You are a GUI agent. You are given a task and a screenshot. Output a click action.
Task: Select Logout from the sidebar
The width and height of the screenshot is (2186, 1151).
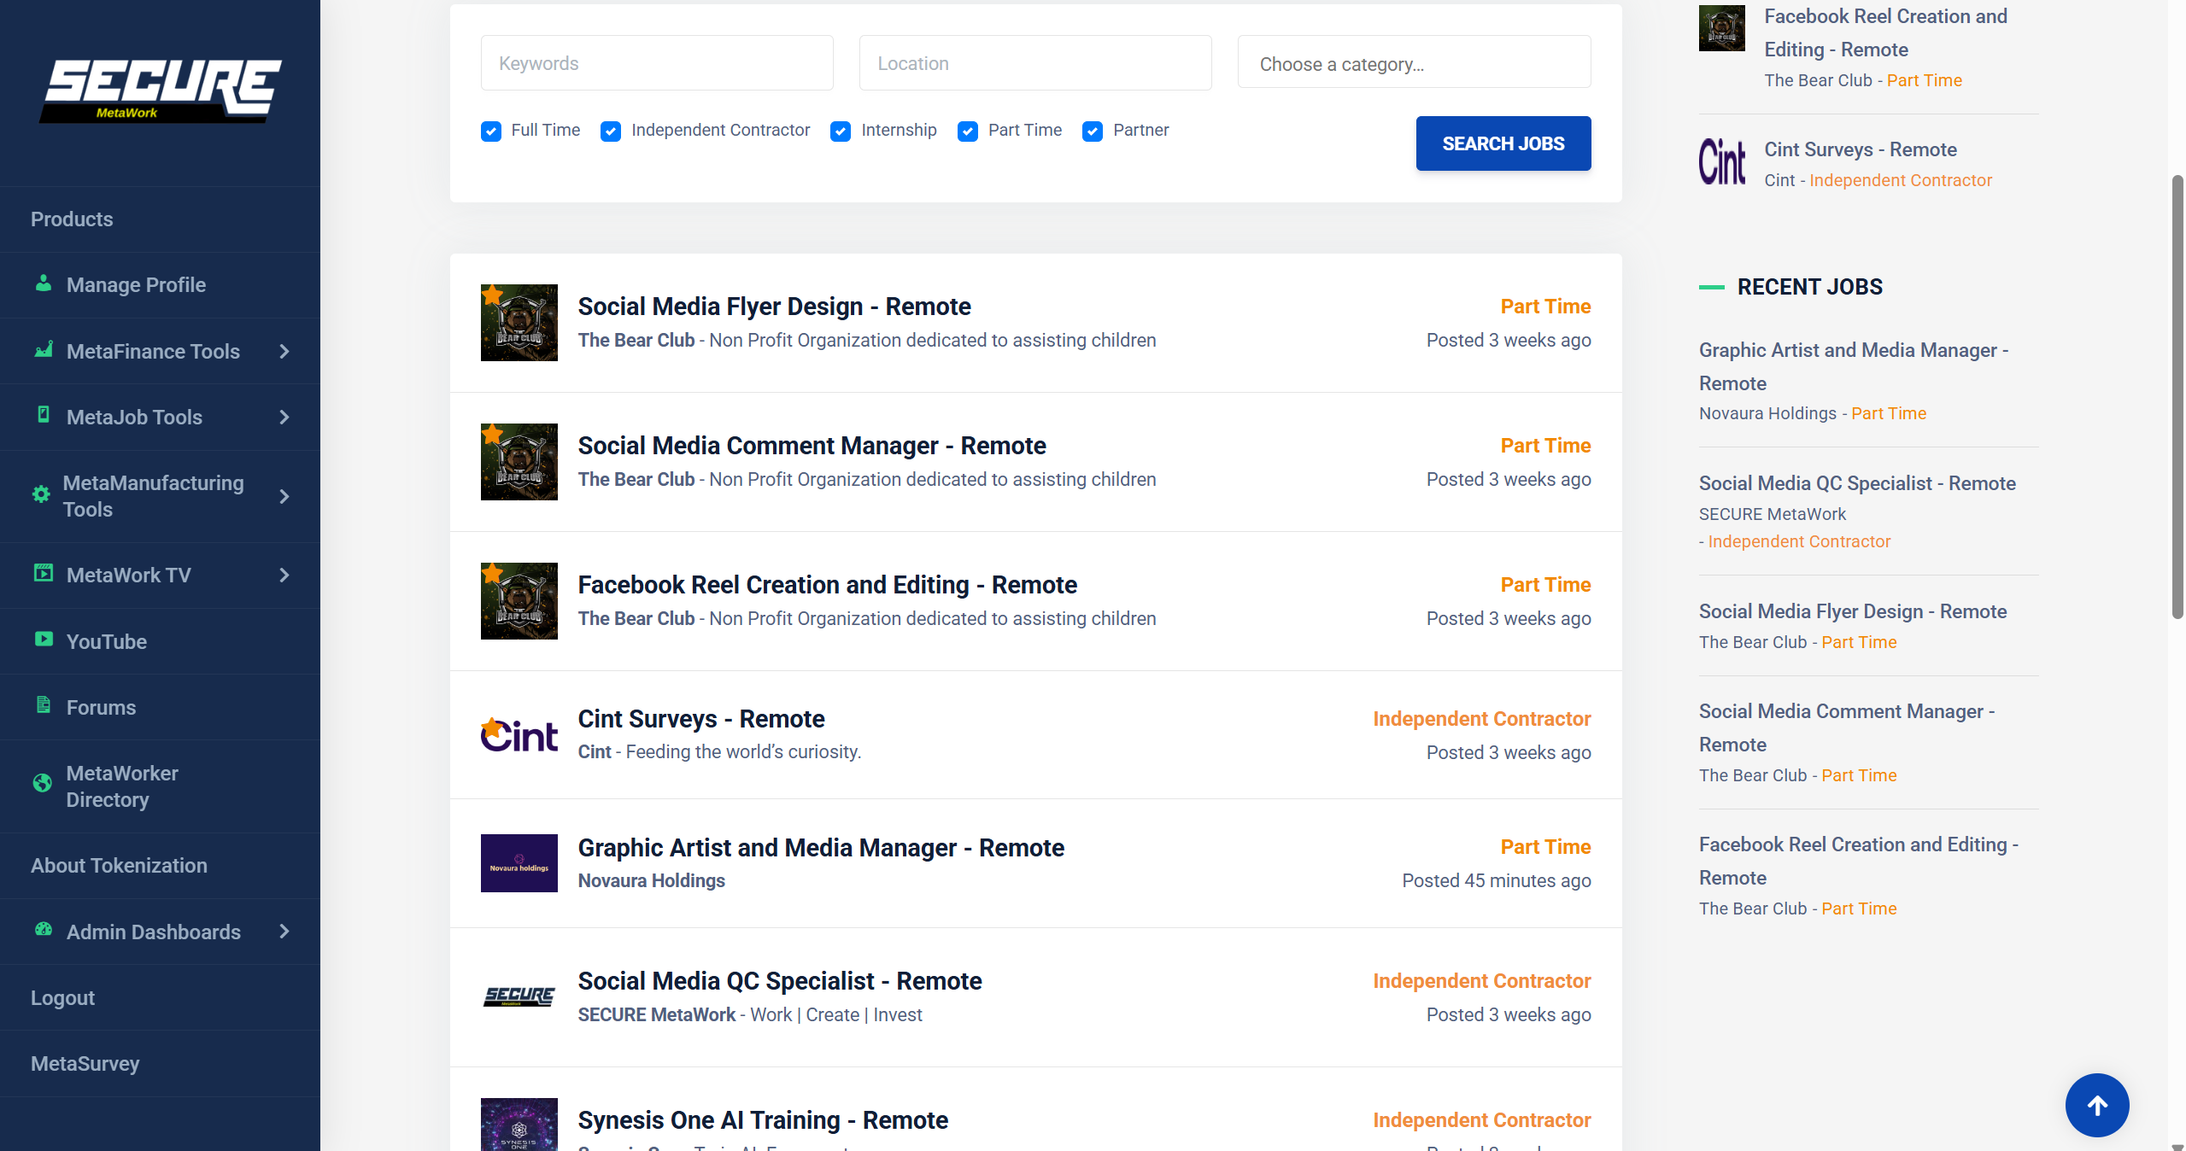click(62, 997)
